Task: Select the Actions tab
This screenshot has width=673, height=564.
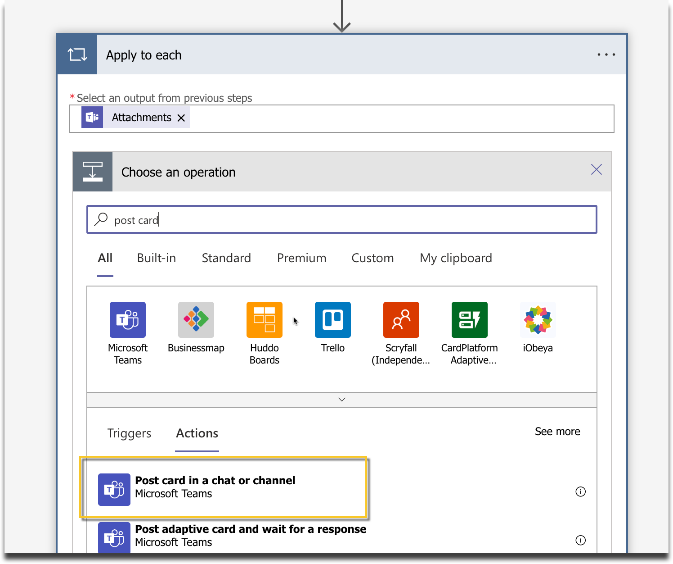Action: [197, 433]
